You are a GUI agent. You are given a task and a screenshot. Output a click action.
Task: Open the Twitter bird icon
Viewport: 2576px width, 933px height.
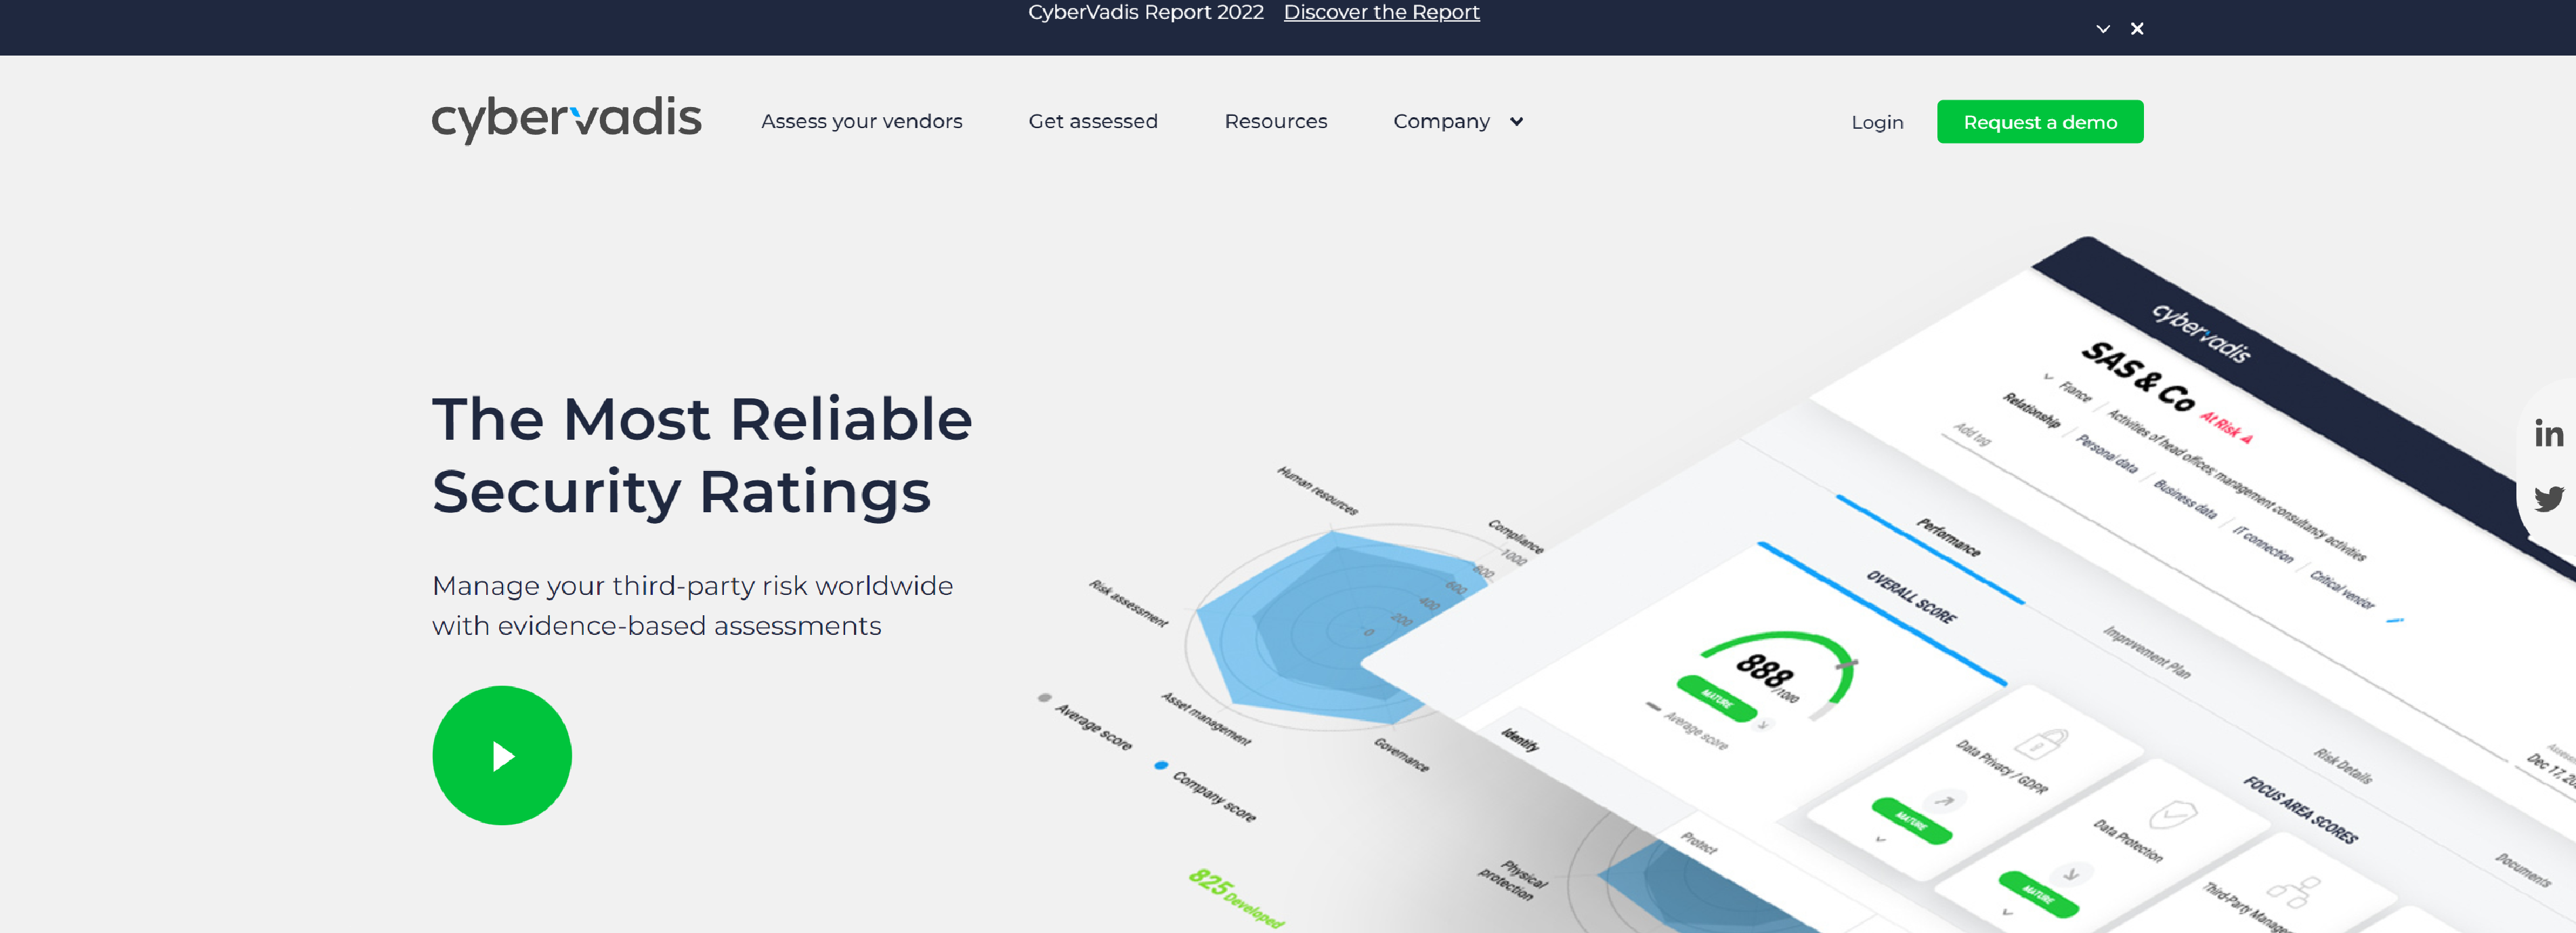[2548, 497]
